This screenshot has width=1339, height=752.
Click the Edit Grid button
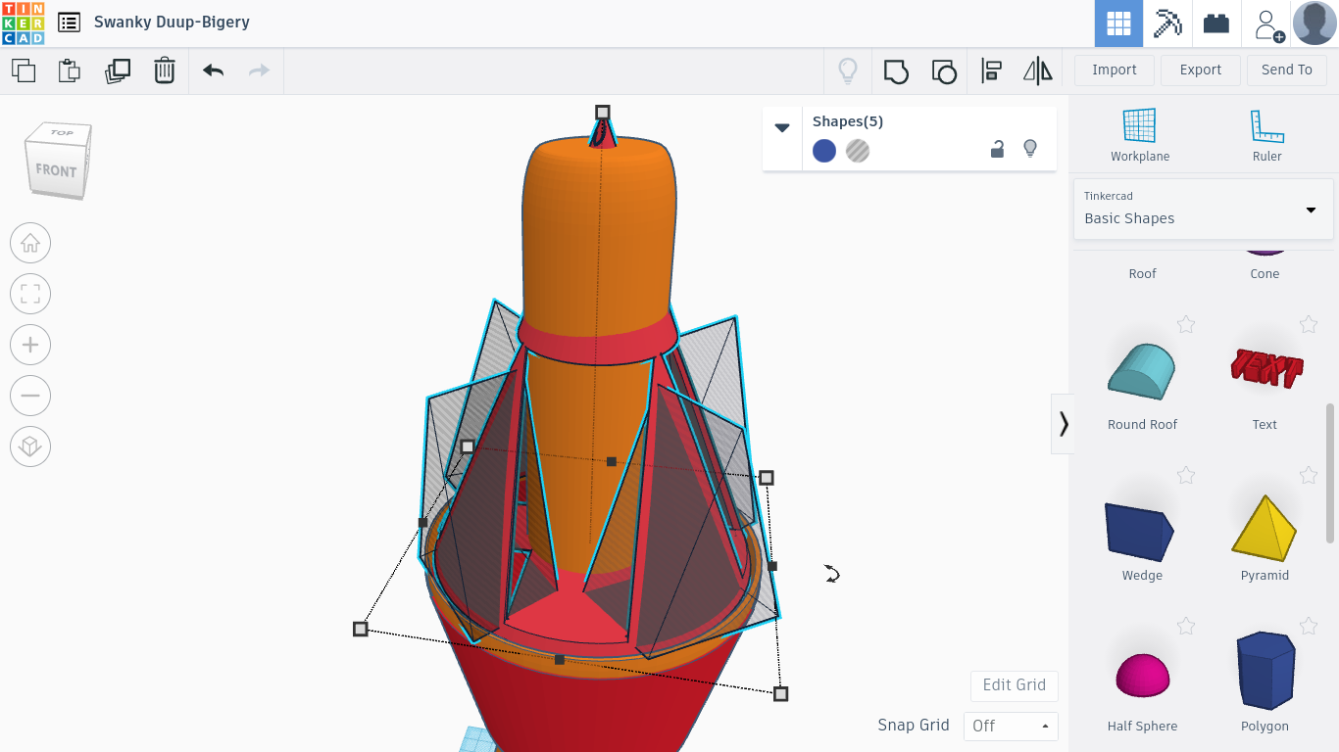(1015, 685)
